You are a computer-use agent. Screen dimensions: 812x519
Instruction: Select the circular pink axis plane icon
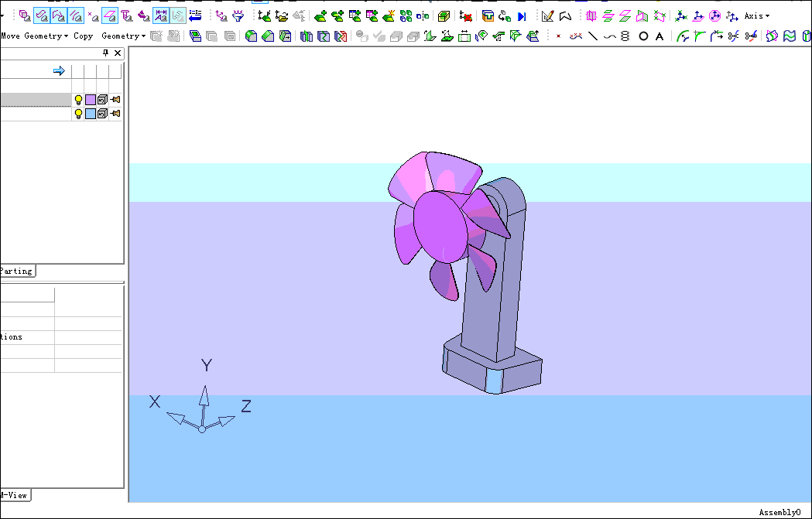pos(714,16)
